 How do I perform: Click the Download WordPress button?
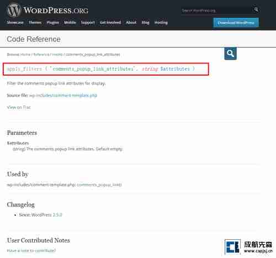(236, 23)
